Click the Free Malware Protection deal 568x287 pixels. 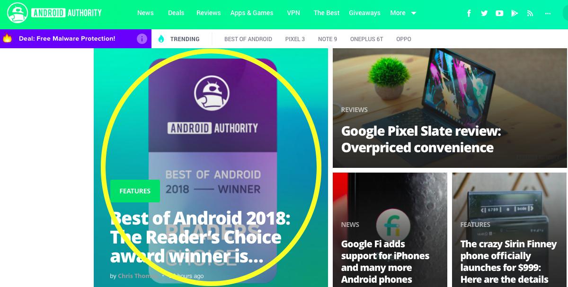click(x=67, y=38)
